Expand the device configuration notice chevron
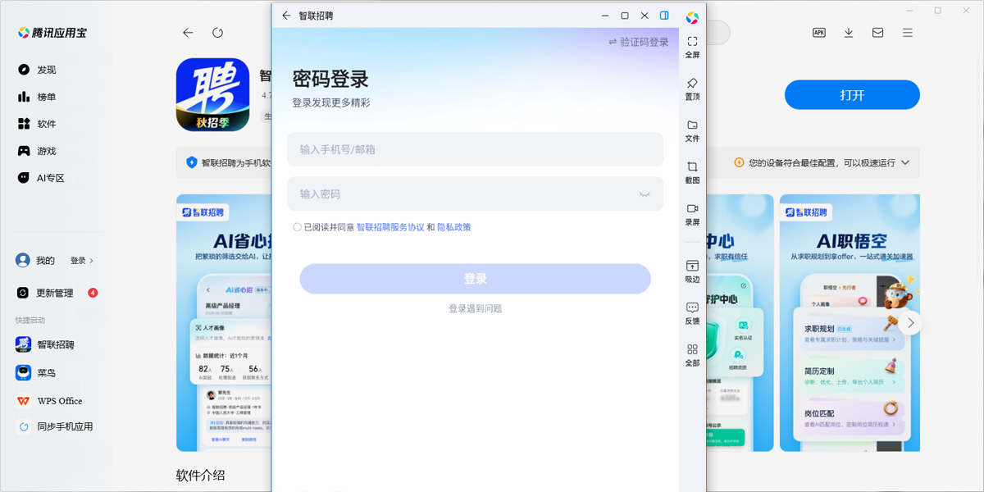The image size is (984, 492). click(x=905, y=162)
